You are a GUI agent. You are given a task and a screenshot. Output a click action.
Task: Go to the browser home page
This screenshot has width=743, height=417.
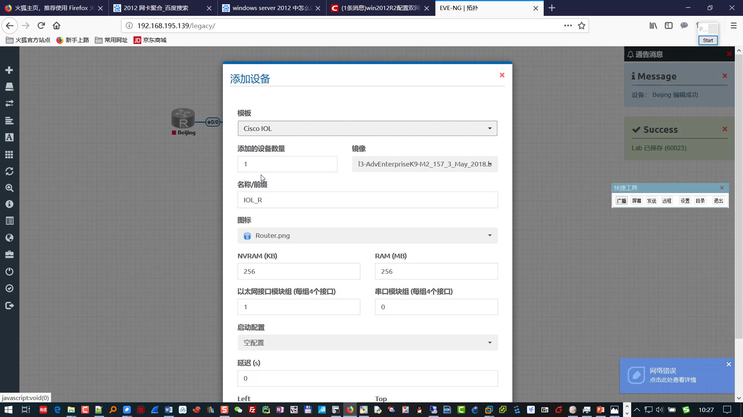coord(56,25)
